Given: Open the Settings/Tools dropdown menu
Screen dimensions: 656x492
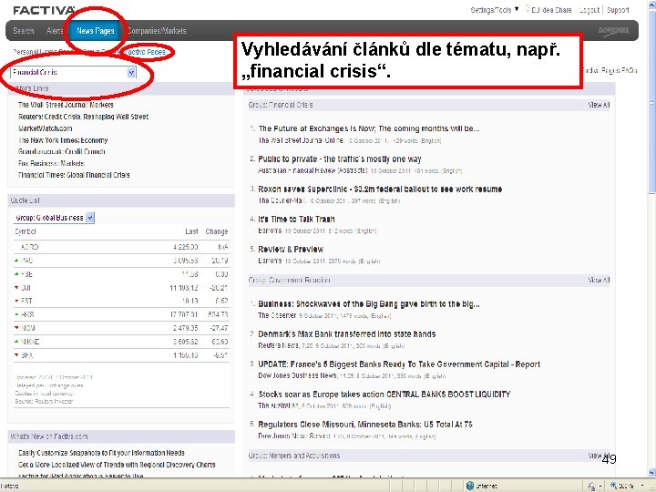Looking at the screenshot, I should click(x=495, y=10).
